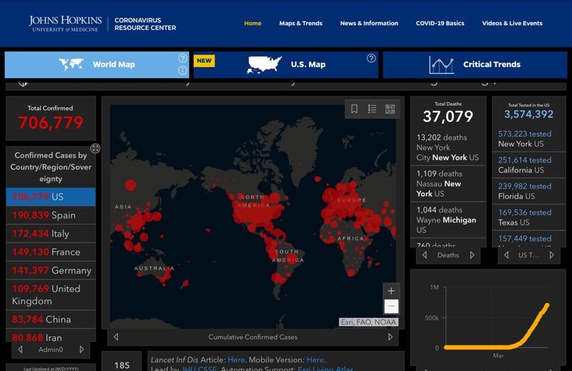Viewport: 572px width, 371px height.
Task: Click the U.S. Map help question icon
Action: [x=371, y=58]
